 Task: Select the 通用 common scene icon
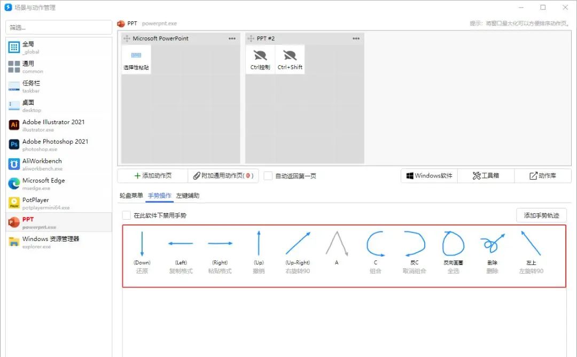(14, 67)
